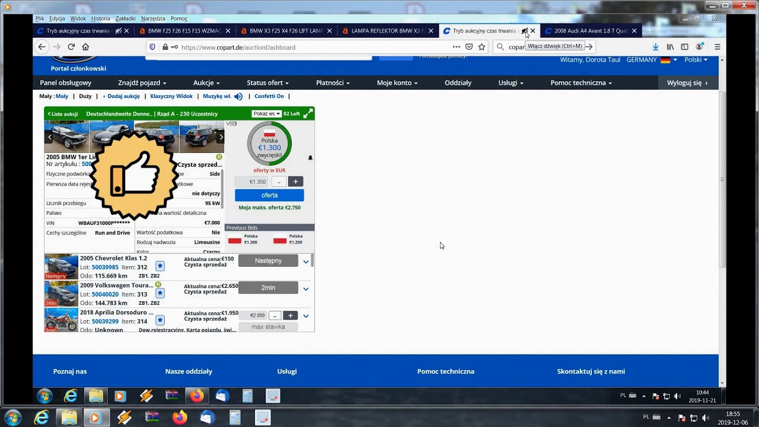Expand the Aprilia Dorsoduro lot details
This screenshot has width=759, height=427.
[306, 316]
